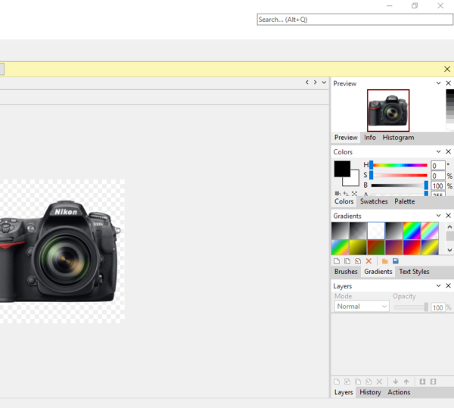
Task: Select the Colors tab
Action: [344, 201]
